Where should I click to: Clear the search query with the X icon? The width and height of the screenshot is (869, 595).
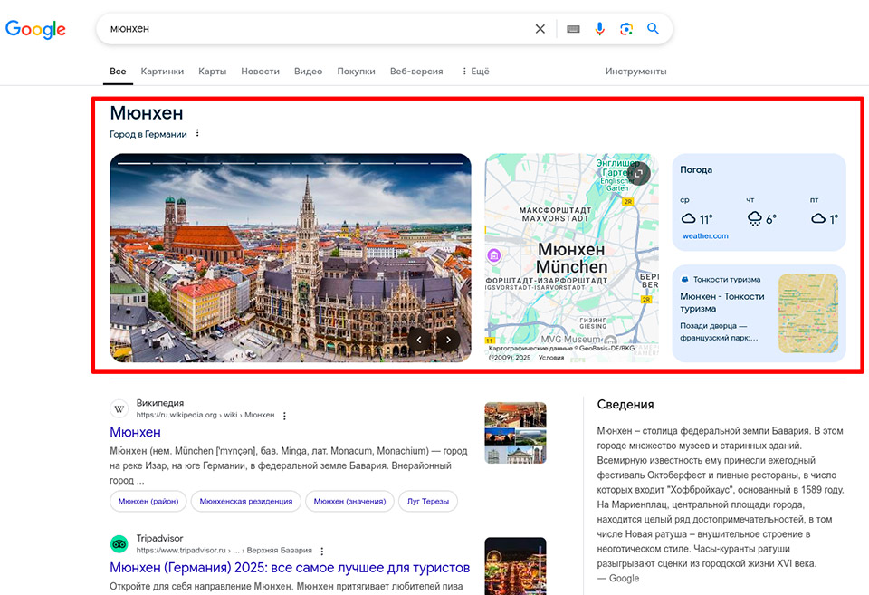tap(540, 29)
